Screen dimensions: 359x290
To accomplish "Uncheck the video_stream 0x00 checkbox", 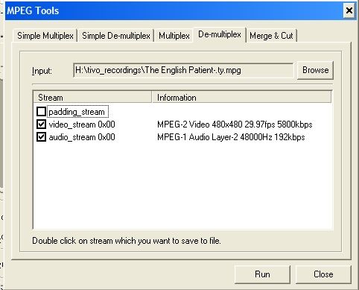I will (x=41, y=124).
